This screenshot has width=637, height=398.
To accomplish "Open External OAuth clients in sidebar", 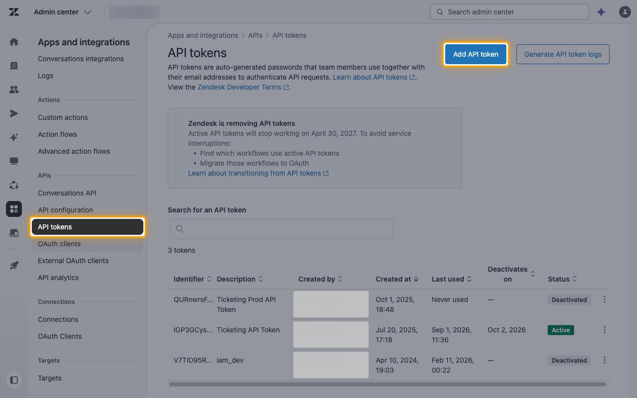I will [73, 261].
